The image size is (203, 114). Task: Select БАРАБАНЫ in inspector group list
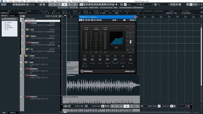tap(10, 28)
